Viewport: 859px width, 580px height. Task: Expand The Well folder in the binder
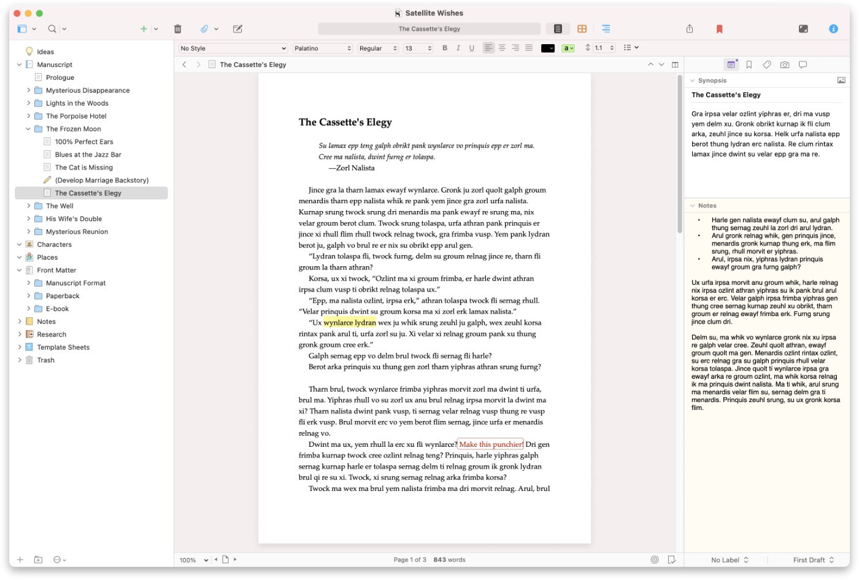[x=28, y=206]
